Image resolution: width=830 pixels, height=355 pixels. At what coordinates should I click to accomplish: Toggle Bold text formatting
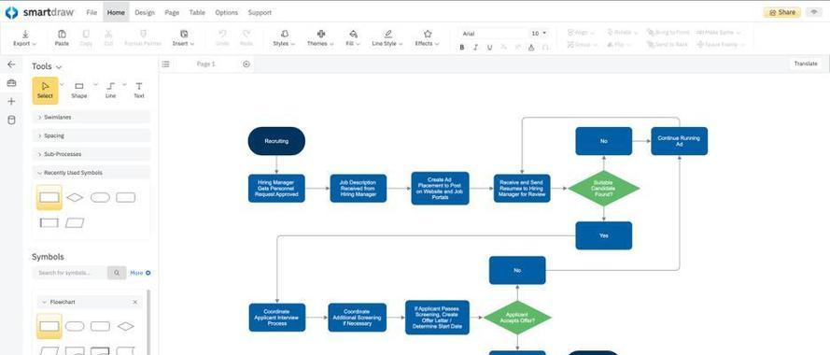(x=461, y=47)
